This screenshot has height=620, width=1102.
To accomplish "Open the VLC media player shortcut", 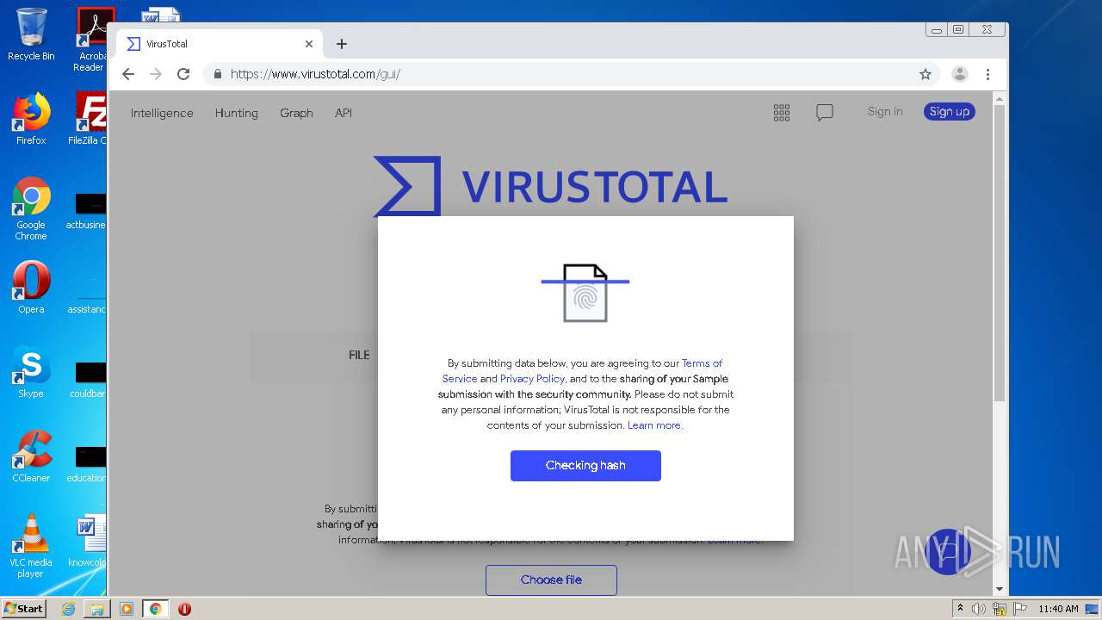I will [x=31, y=546].
